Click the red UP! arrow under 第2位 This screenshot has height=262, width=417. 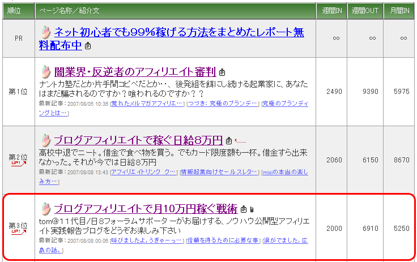coord(19,164)
